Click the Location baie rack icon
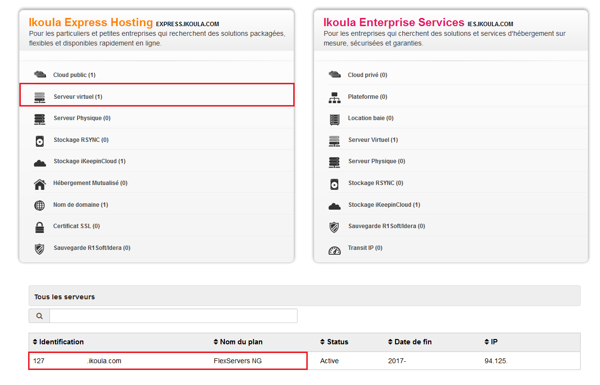Viewport: 600px width, 385px height. coord(334,119)
